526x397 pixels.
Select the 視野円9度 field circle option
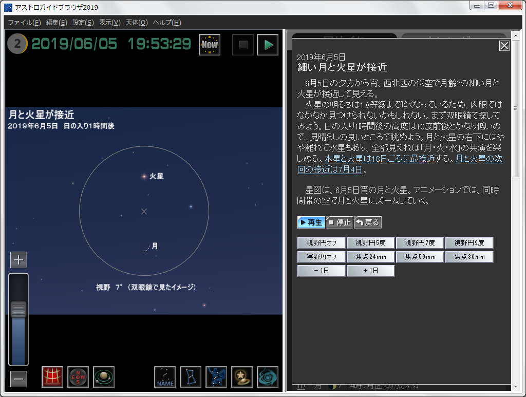pos(469,243)
